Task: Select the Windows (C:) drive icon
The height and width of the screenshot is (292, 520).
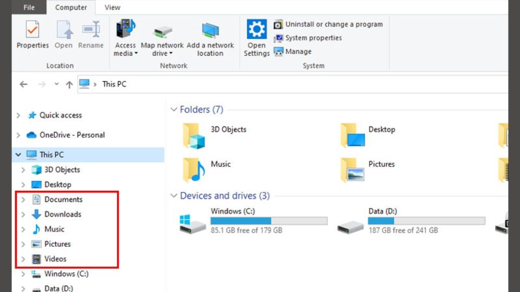Action: (x=192, y=223)
